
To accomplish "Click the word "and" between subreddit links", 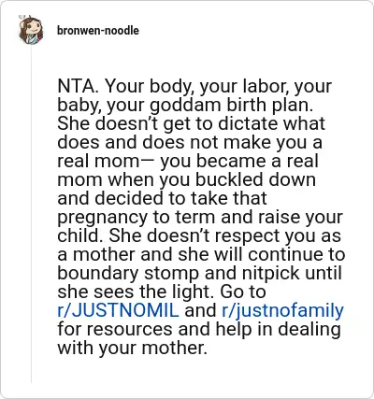I will 200,310.
